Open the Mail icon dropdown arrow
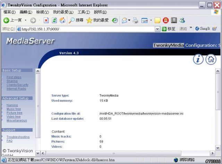Viewport: 222px width, 164px height. pos(129,20)
